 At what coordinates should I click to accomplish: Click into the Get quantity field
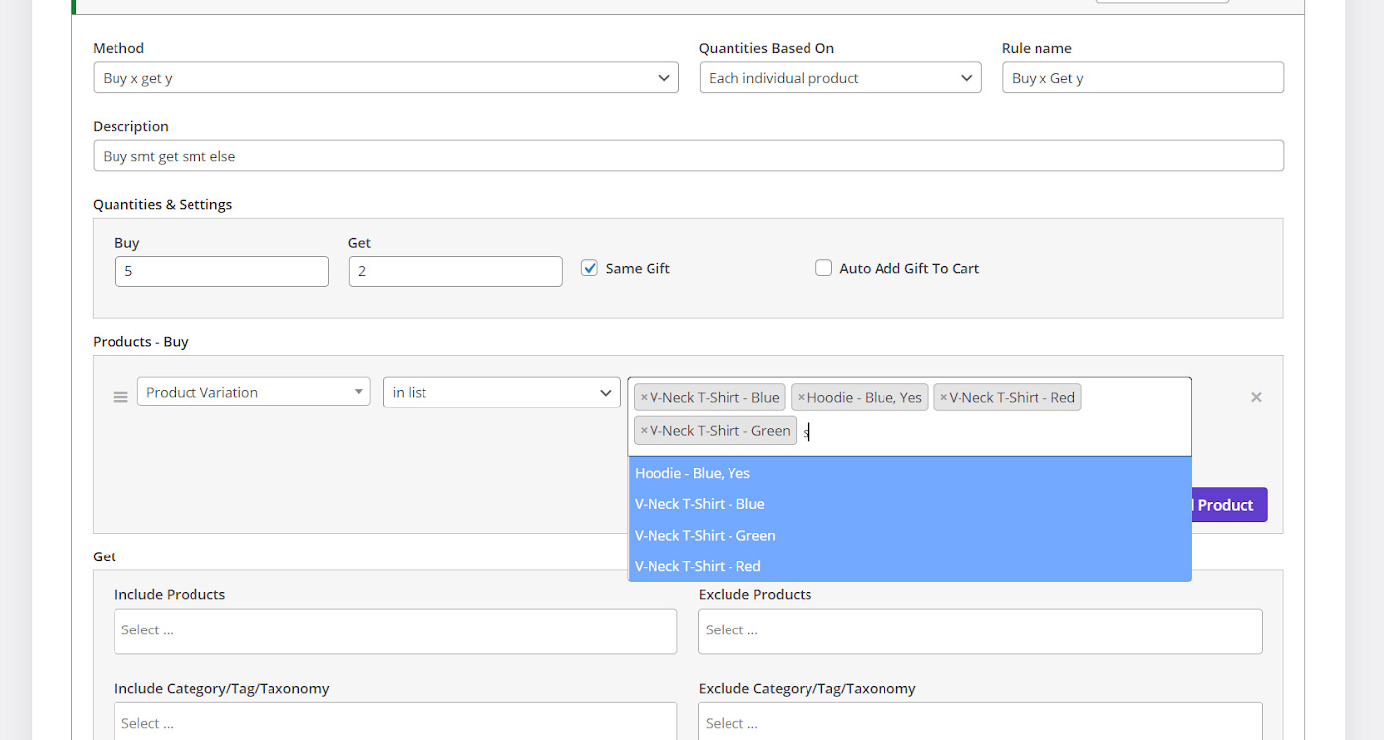(x=456, y=271)
